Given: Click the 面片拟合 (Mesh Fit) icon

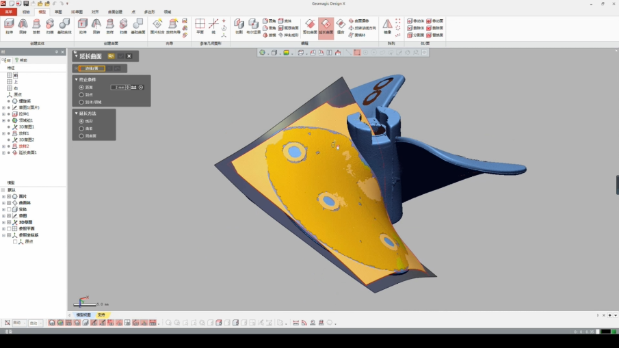Looking at the screenshot, I should 157,26.
